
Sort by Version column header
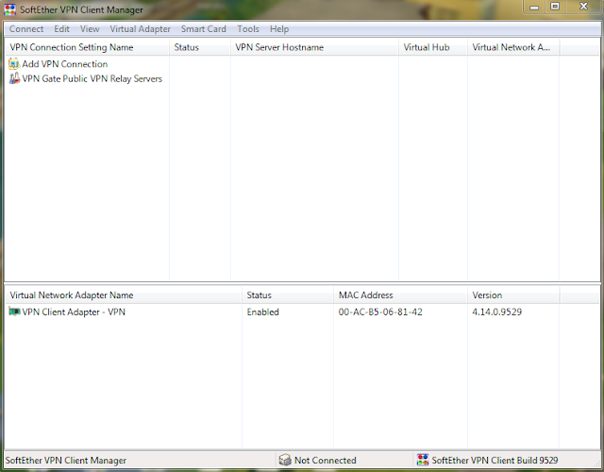click(513, 295)
